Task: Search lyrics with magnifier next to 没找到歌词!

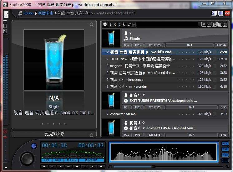Action: 92,135
